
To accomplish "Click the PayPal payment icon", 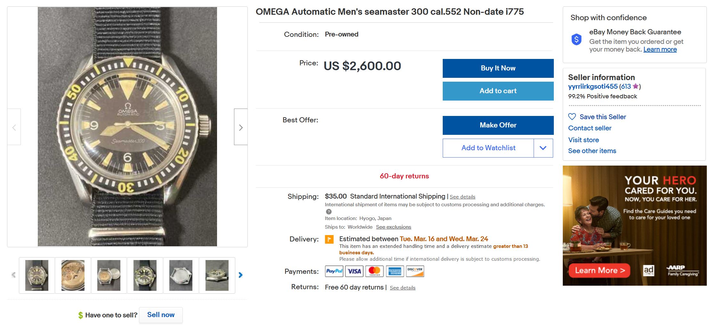I will tap(334, 271).
